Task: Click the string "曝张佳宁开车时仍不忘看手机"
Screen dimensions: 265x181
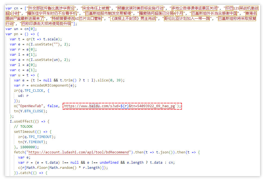Action: pos(52,13)
